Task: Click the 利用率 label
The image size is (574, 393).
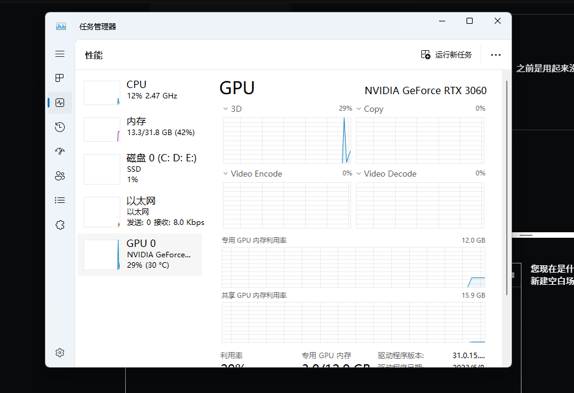Action: (x=231, y=356)
